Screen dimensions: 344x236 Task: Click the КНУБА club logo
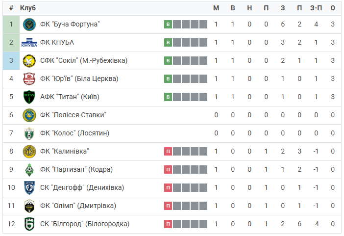click(x=29, y=42)
